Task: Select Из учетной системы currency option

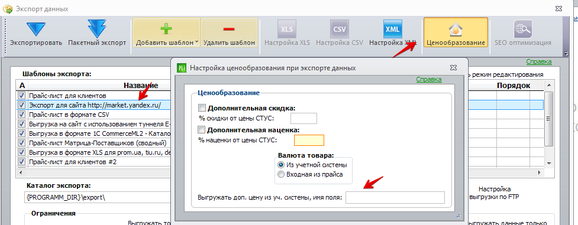Action: 281,165
